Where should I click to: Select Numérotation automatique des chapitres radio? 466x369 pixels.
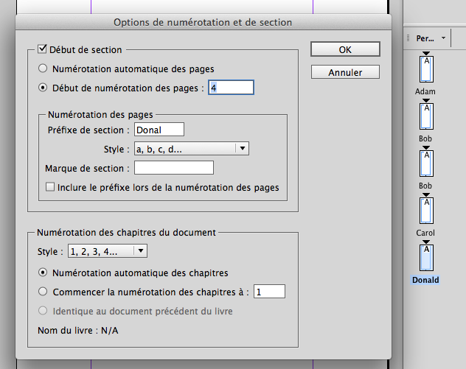(x=44, y=273)
